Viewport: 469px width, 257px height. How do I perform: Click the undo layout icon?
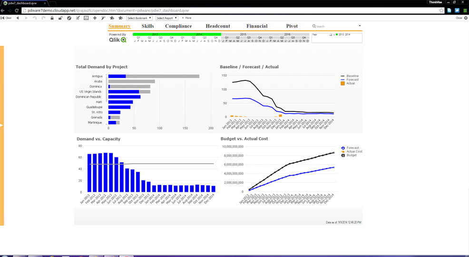point(35,18)
